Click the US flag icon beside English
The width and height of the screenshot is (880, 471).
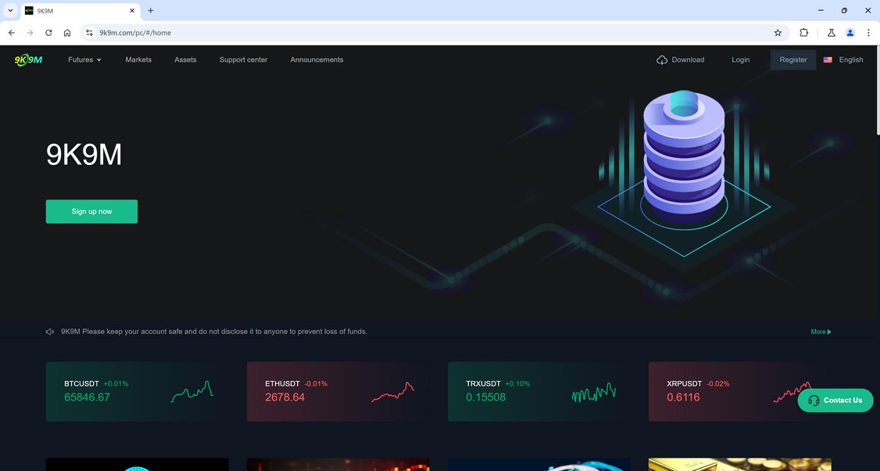point(827,59)
